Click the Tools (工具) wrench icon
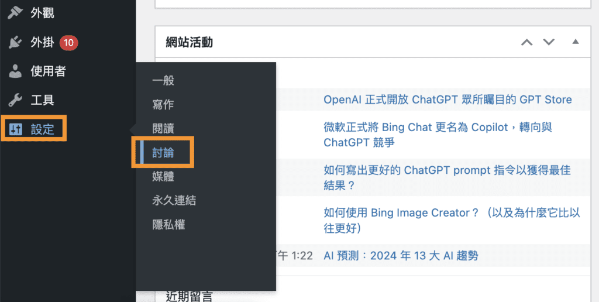 tap(15, 100)
